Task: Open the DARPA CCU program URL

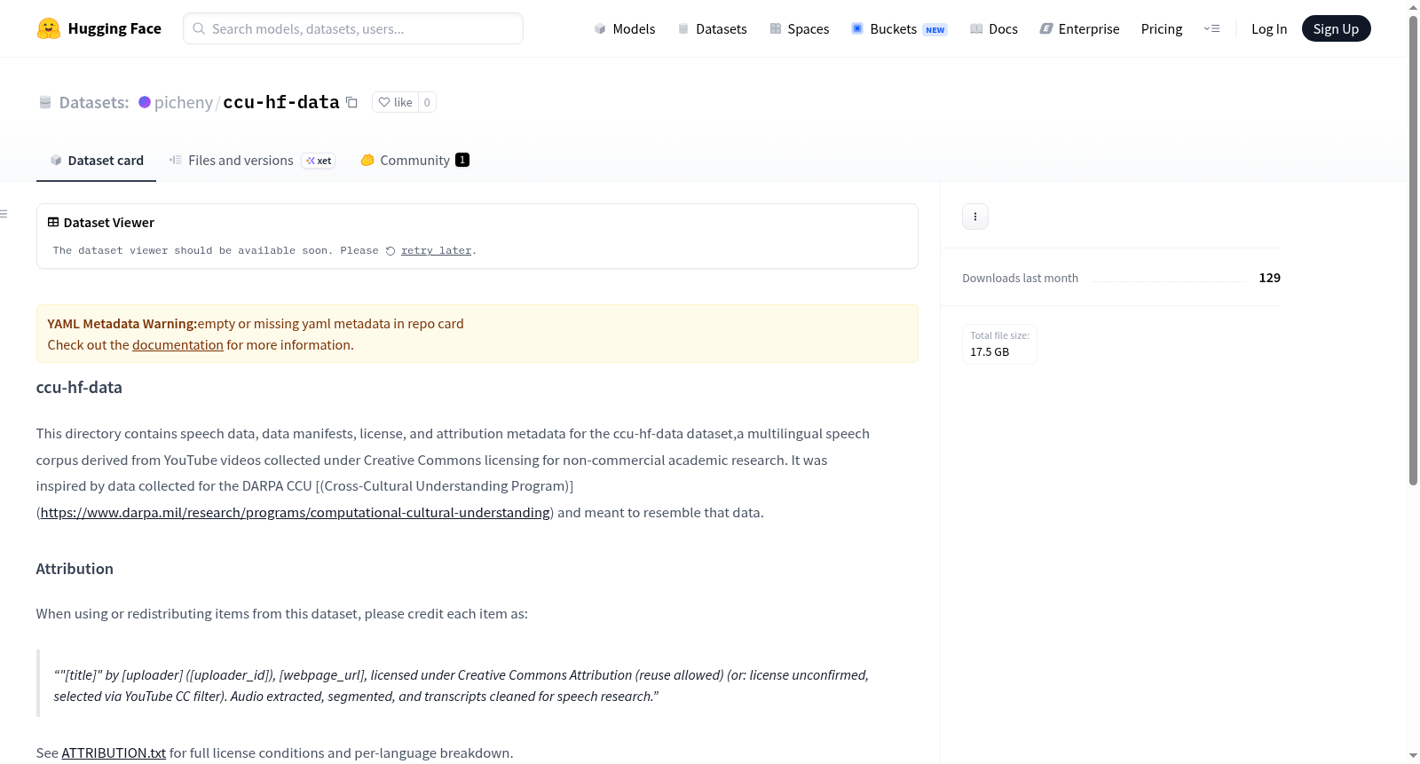Action: click(x=296, y=513)
